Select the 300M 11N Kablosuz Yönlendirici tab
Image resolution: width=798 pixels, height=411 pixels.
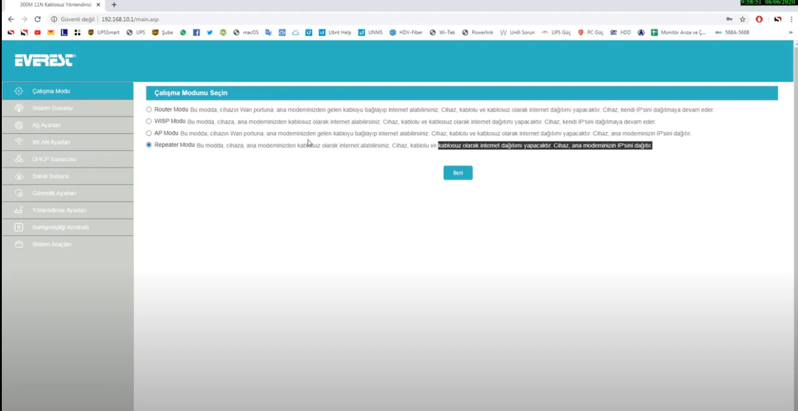54,5
